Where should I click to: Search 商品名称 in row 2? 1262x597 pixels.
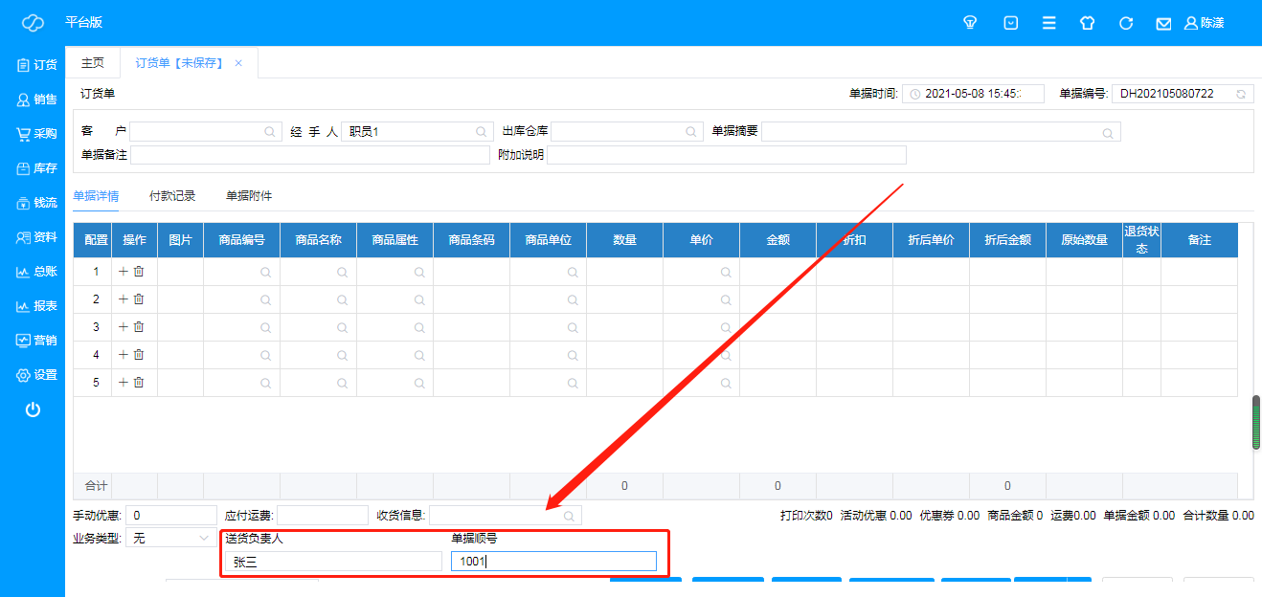[343, 300]
